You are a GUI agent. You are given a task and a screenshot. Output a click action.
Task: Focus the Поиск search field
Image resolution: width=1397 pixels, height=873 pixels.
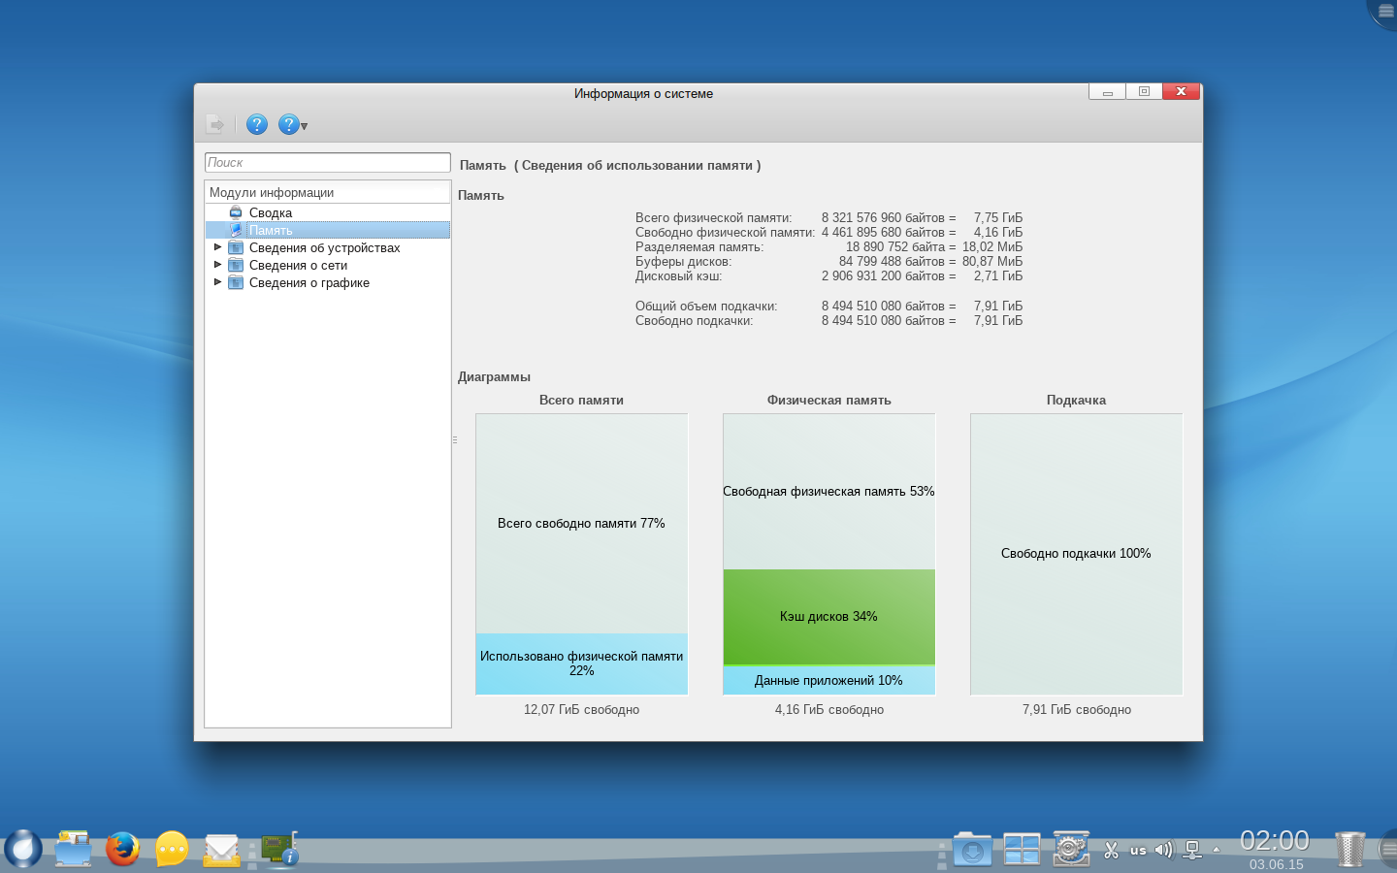click(x=327, y=163)
